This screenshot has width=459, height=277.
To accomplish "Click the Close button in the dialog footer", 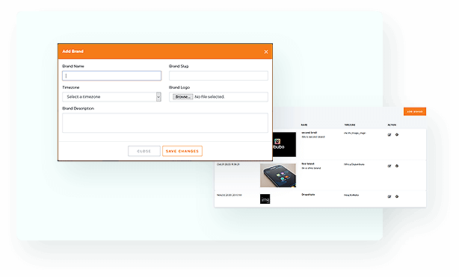I will pyautogui.click(x=144, y=152).
